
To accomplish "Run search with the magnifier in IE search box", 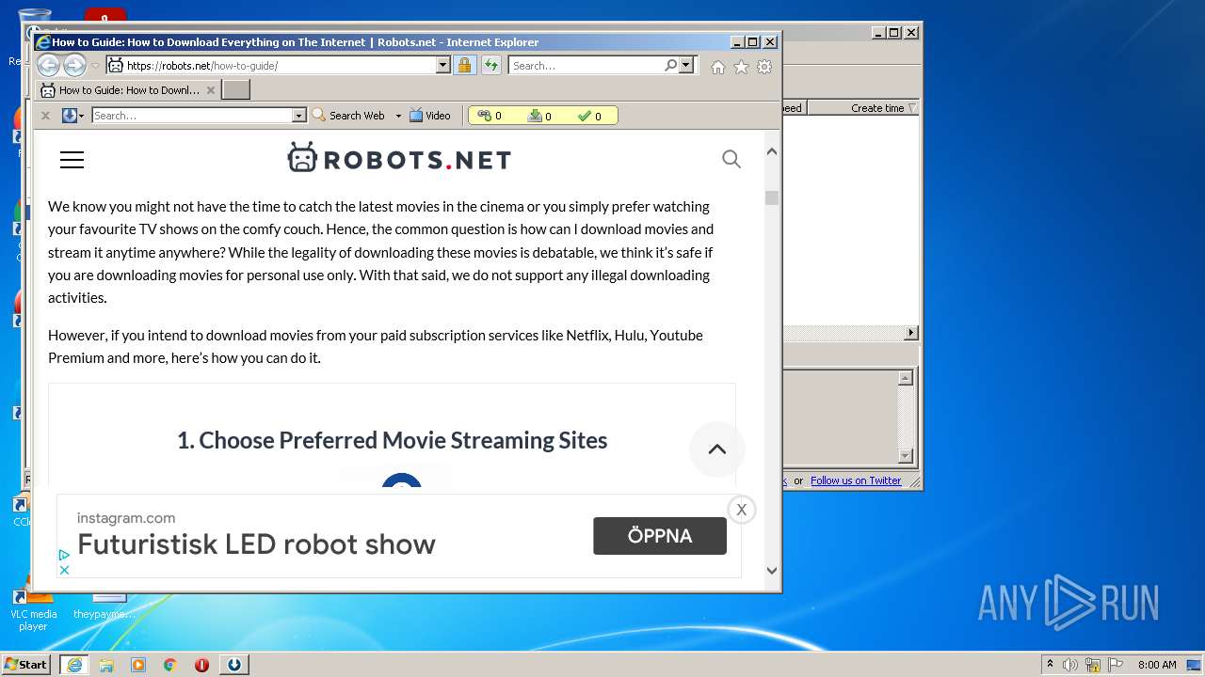I will click(670, 65).
